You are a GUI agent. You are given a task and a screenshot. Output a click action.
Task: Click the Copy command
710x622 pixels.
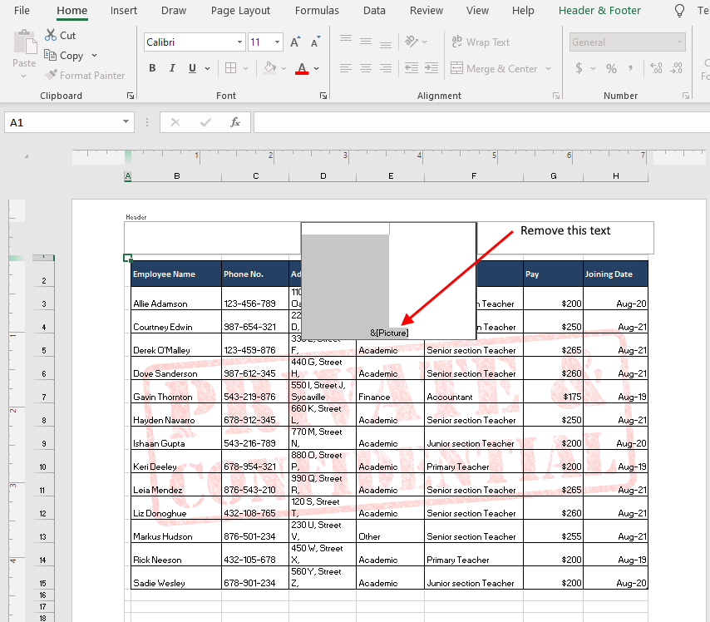pyautogui.click(x=65, y=55)
